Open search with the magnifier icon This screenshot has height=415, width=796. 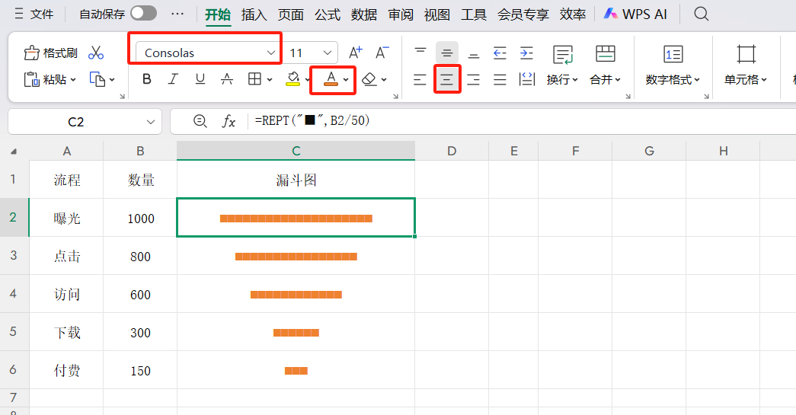(x=702, y=14)
